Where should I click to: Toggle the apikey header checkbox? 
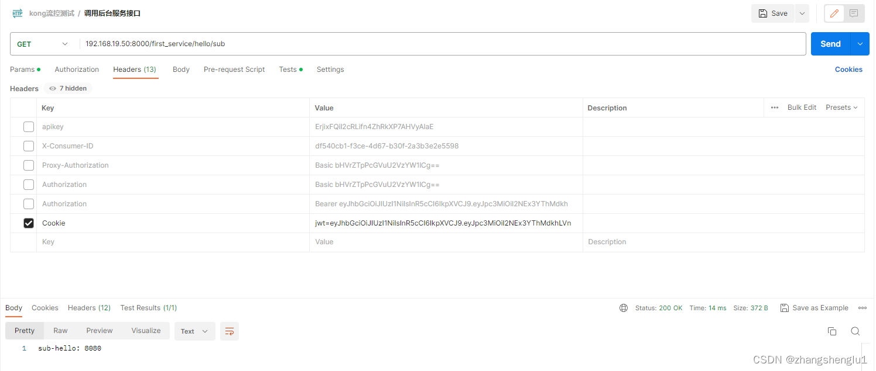point(29,127)
